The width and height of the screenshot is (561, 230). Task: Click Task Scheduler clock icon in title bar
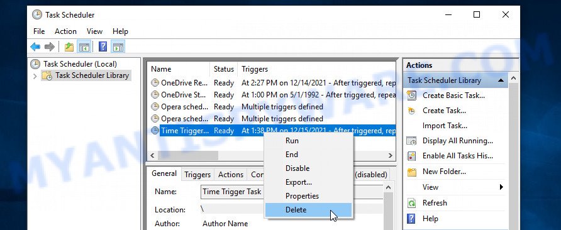(x=37, y=14)
